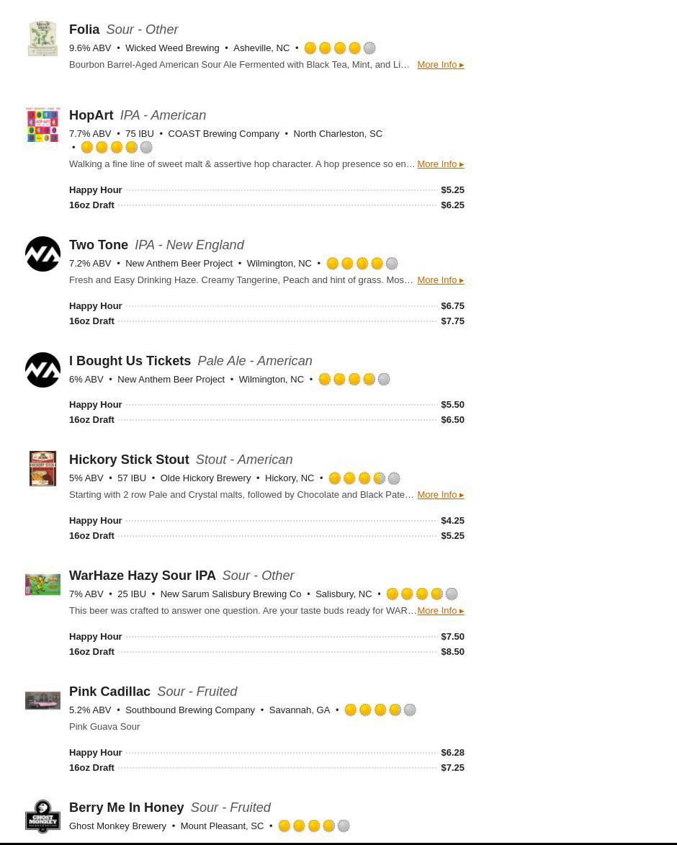Click the Hickory Stick Stout label icon
Viewport: 677px width, 845px height.
(42, 469)
